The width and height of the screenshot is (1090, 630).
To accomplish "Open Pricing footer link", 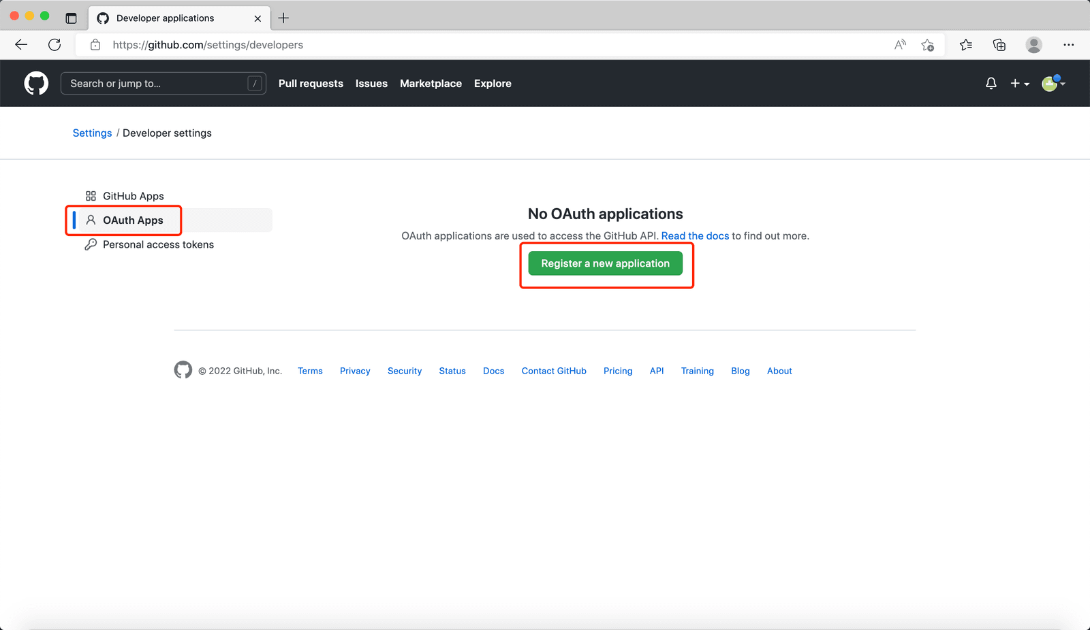I will tap(618, 371).
